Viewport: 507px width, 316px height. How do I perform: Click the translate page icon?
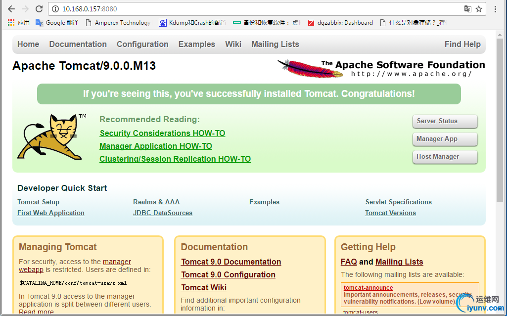pyautogui.click(x=467, y=9)
